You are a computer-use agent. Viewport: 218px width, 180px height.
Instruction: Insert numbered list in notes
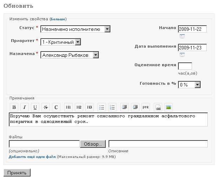point(112,107)
